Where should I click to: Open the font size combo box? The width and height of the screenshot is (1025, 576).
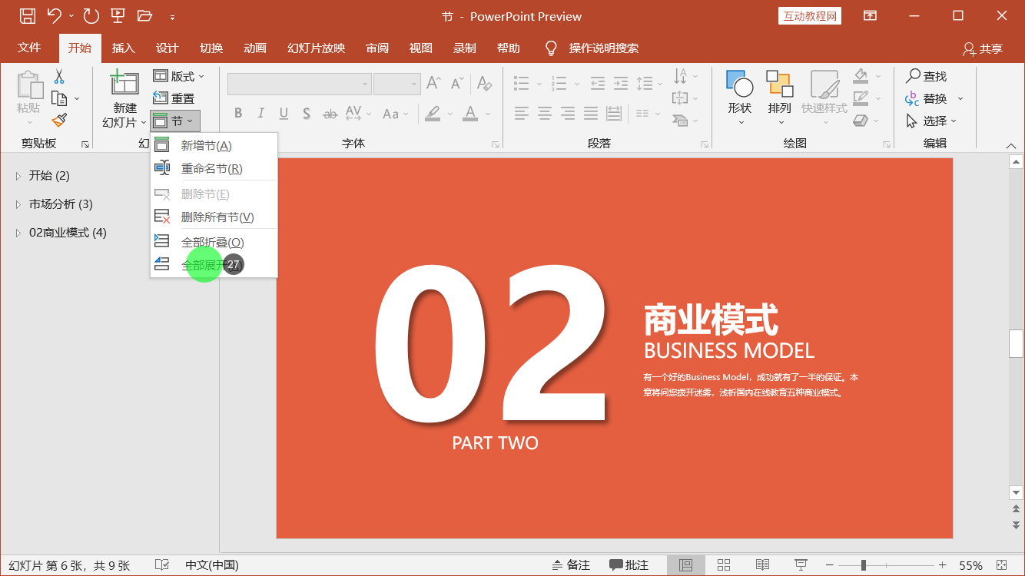pos(396,84)
